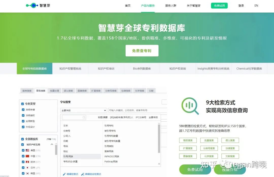
Task: Uncheck the 发明授权 checkbox
Action: click(x=23, y=115)
